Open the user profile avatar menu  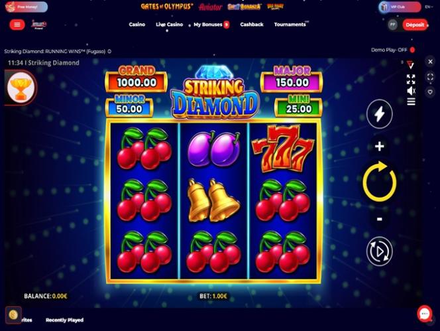pos(393,25)
